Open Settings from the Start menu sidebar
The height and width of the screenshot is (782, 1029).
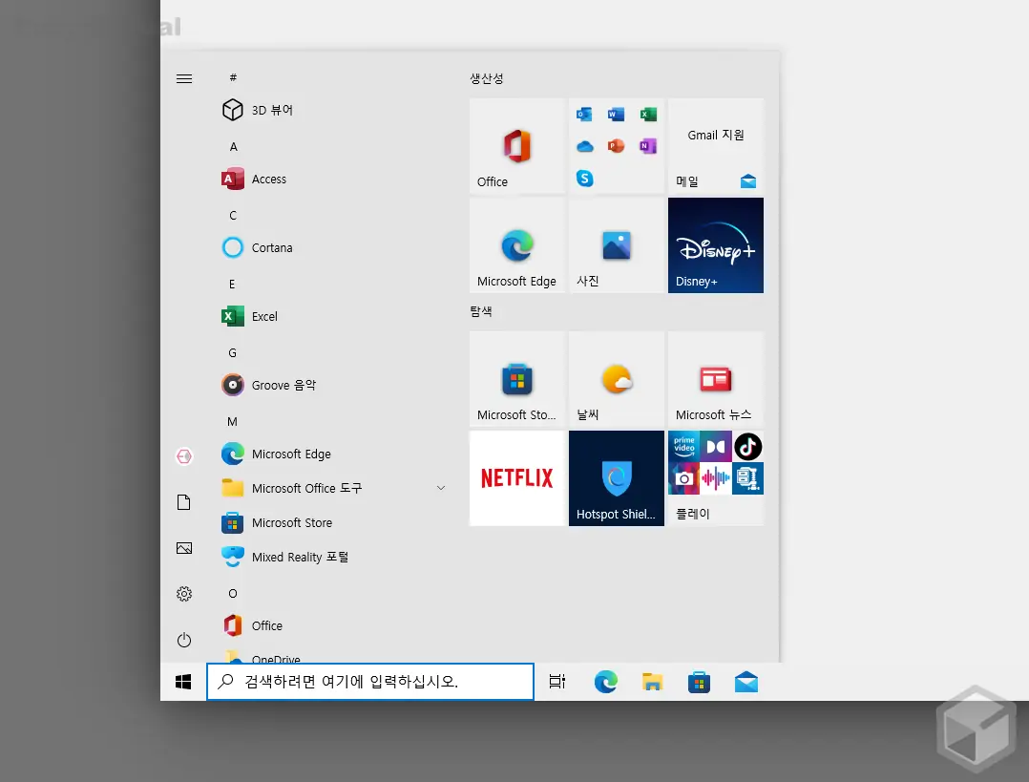tap(183, 593)
